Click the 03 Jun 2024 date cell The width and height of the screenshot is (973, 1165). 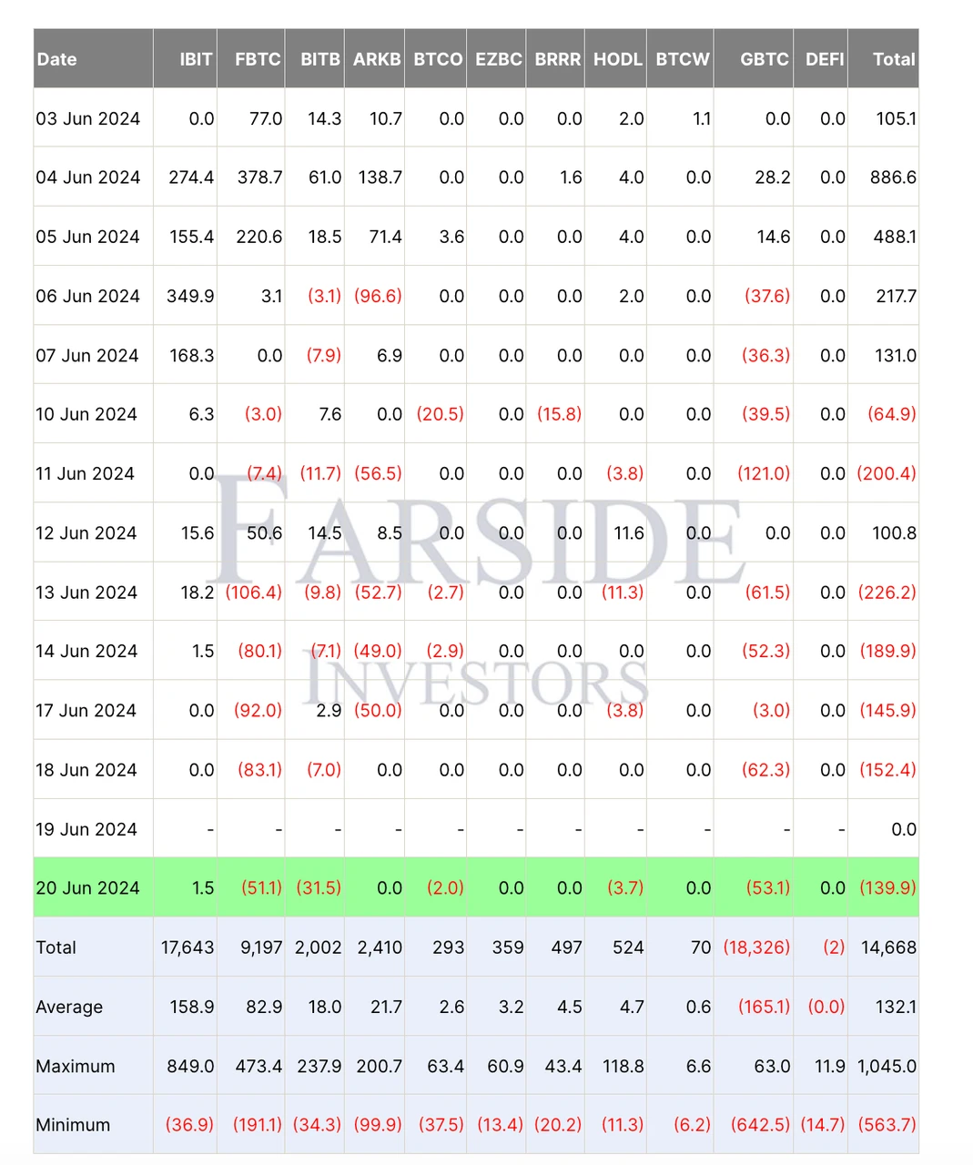tap(87, 118)
